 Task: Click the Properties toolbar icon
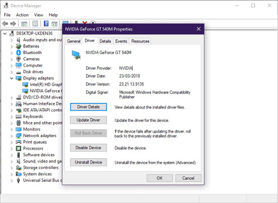point(35,24)
